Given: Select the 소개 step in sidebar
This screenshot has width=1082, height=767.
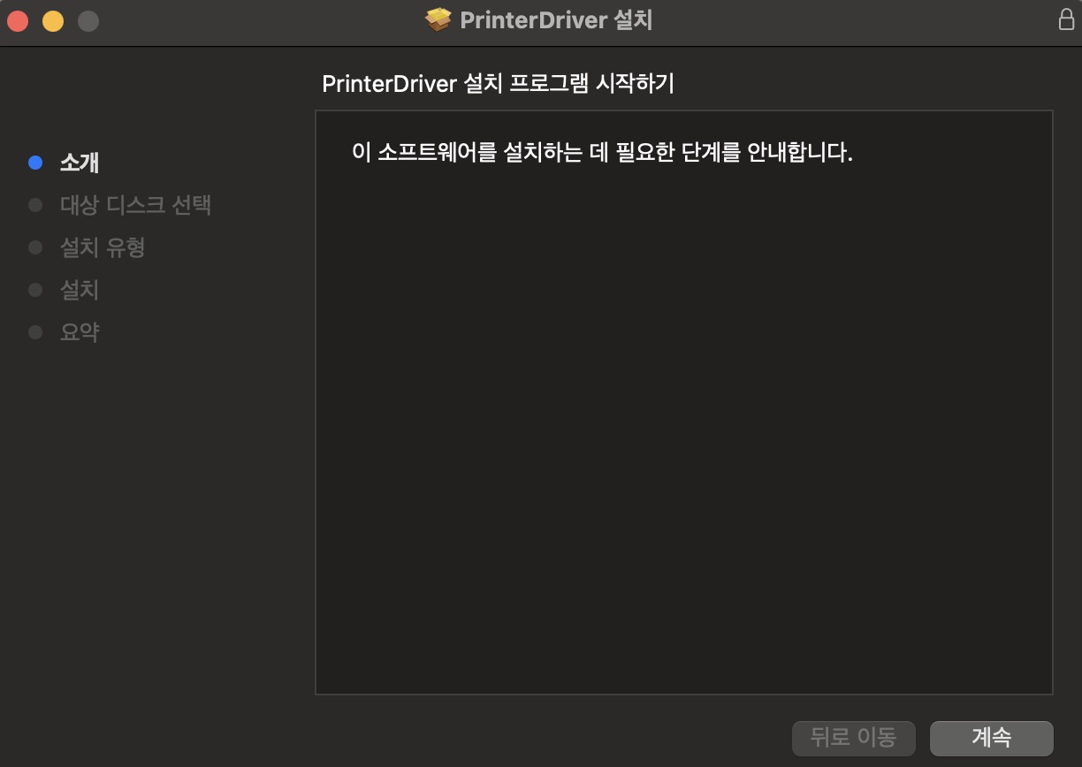Looking at the screenshot, I should tap(80, 163).
